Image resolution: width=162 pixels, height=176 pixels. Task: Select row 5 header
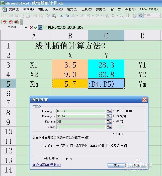(8, 84)
